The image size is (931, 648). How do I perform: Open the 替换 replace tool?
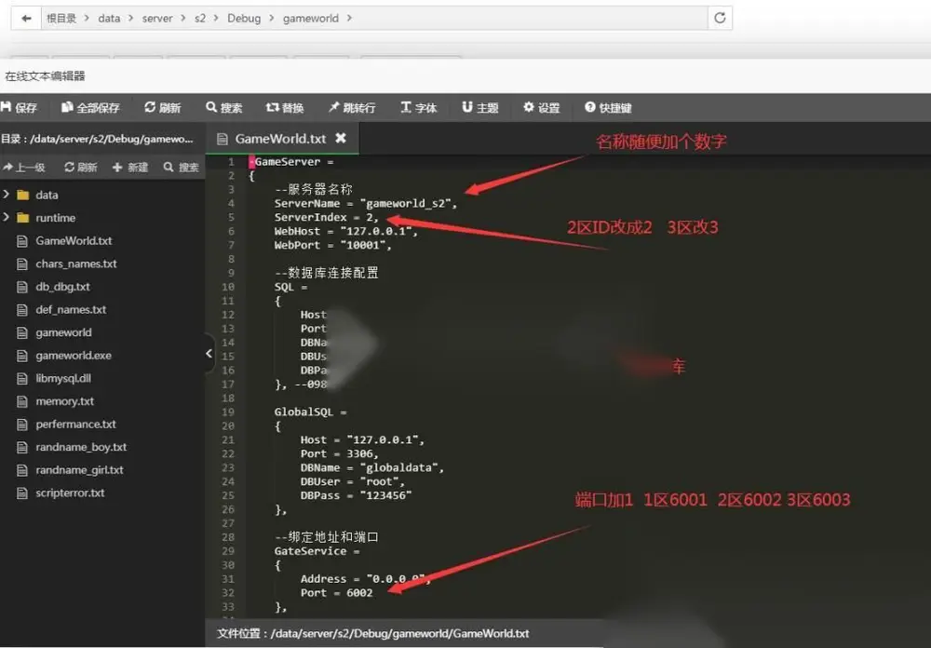(x=285, y=107)
